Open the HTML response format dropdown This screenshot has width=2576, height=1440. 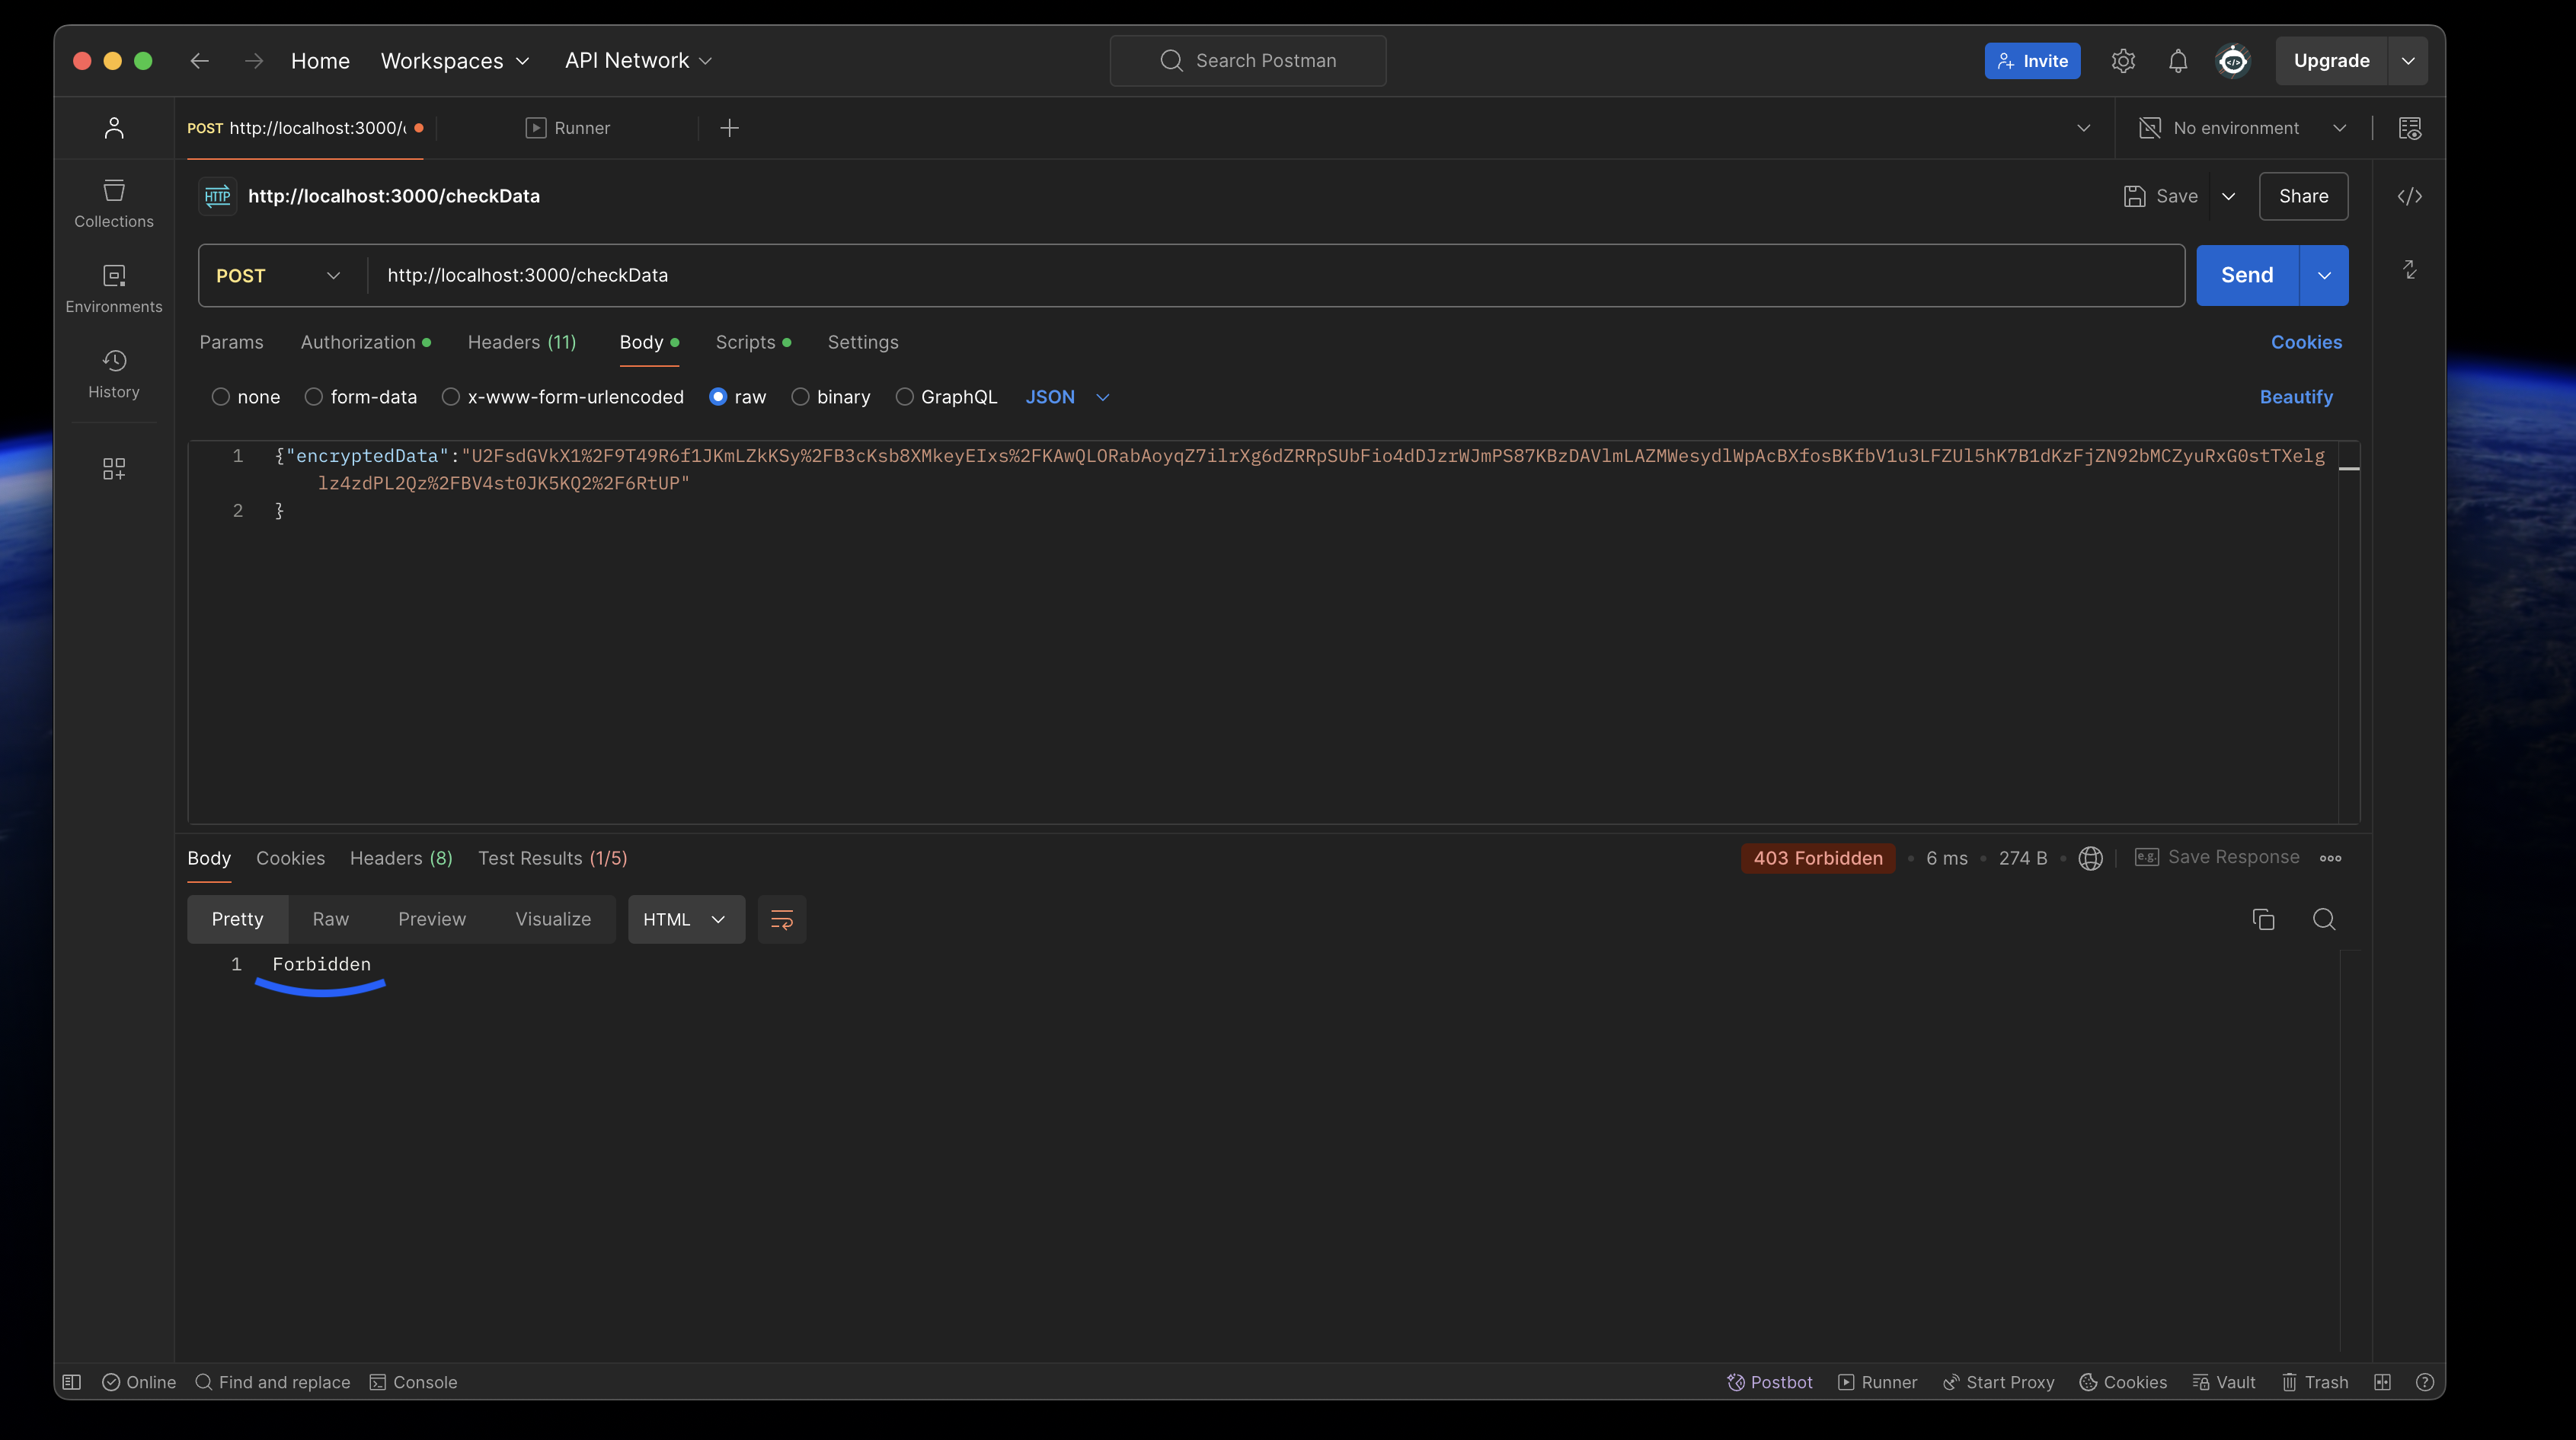point(686,919)
